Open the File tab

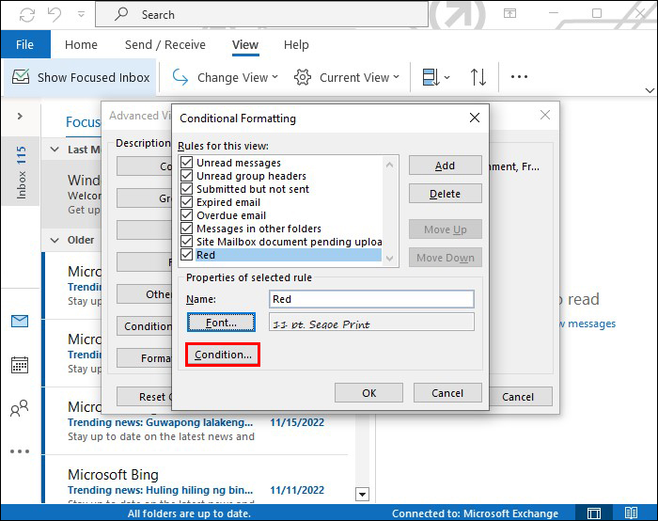25,44
